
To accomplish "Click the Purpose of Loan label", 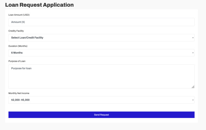I will (x=17, y=61).
